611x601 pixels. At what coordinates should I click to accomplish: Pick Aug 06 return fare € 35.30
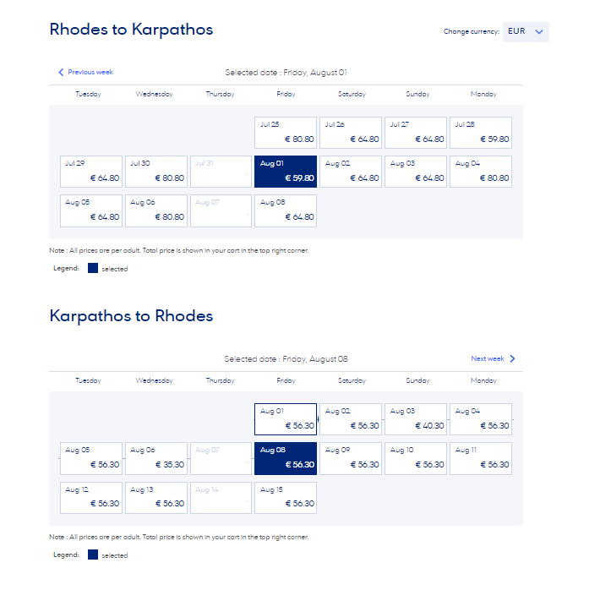coord(156,458)
